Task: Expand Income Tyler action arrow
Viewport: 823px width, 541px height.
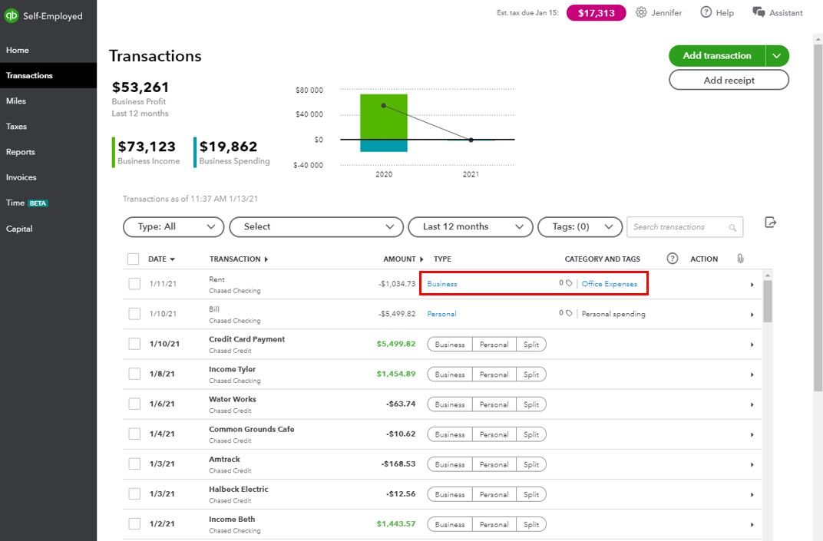Action: click(752, 374)
